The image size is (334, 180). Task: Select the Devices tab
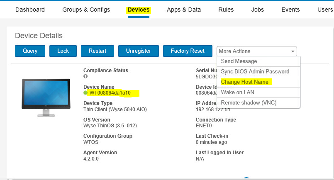pyautogui.click(x=139, y=10)
